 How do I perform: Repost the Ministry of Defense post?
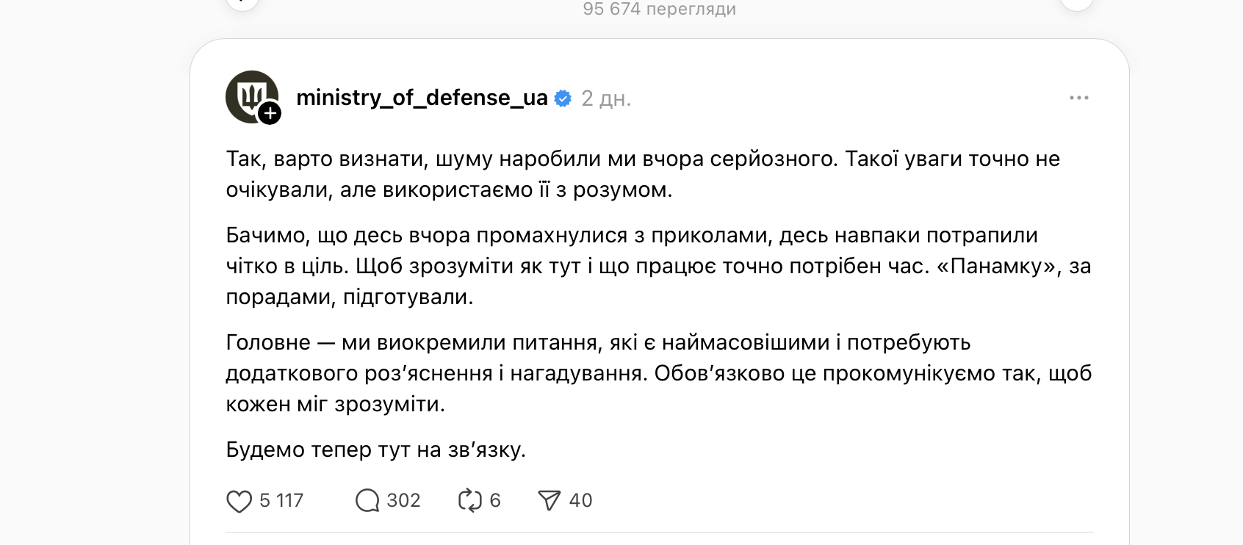[x=470, y=500]
